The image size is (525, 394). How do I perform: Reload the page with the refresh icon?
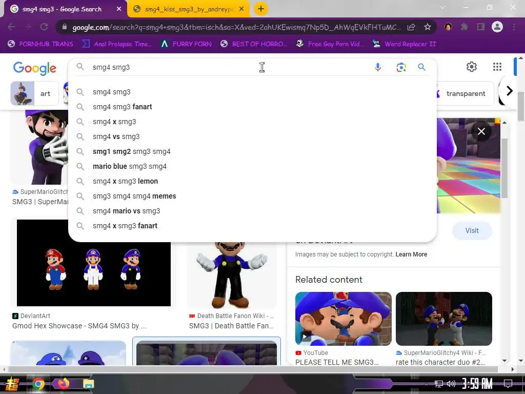pyautogui.click(x=44, y=27)
